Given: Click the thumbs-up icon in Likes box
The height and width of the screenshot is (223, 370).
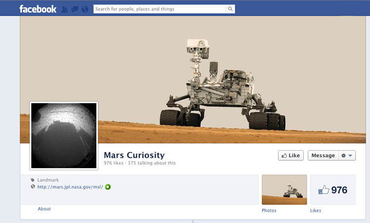Looking at the screenshot, I should point(324,190).
